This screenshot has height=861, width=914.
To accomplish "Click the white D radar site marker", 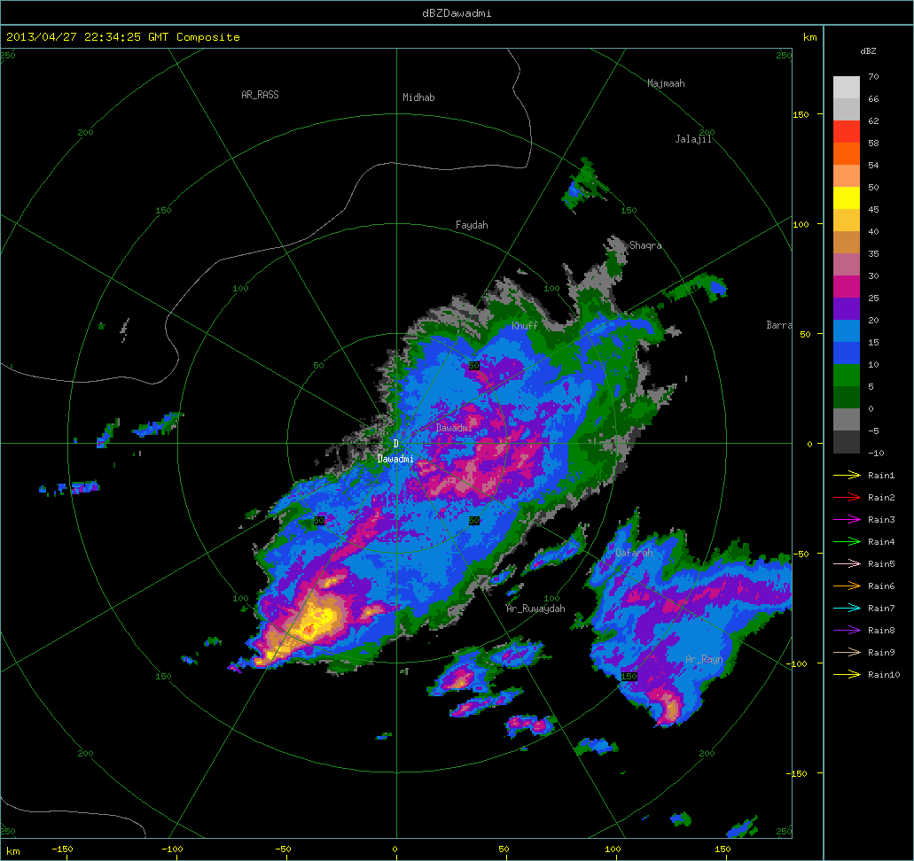I will coord(395,444).
